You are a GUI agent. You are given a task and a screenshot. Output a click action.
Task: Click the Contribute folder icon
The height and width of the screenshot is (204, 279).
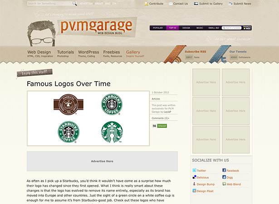point(147,4)
